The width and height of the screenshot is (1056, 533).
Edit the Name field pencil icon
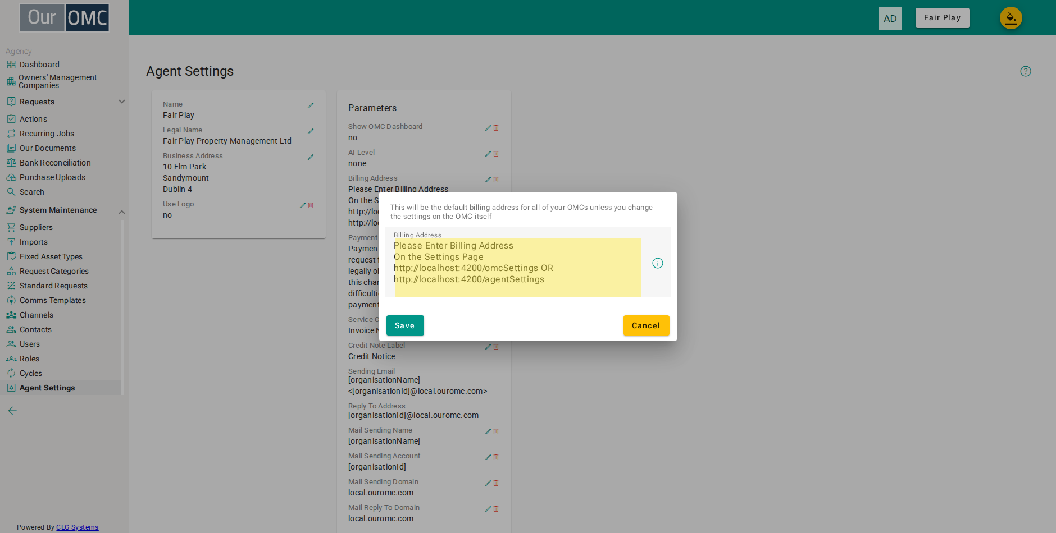pos(311,105)
